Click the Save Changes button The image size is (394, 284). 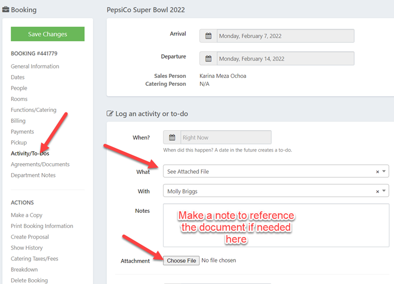point(48,34)
